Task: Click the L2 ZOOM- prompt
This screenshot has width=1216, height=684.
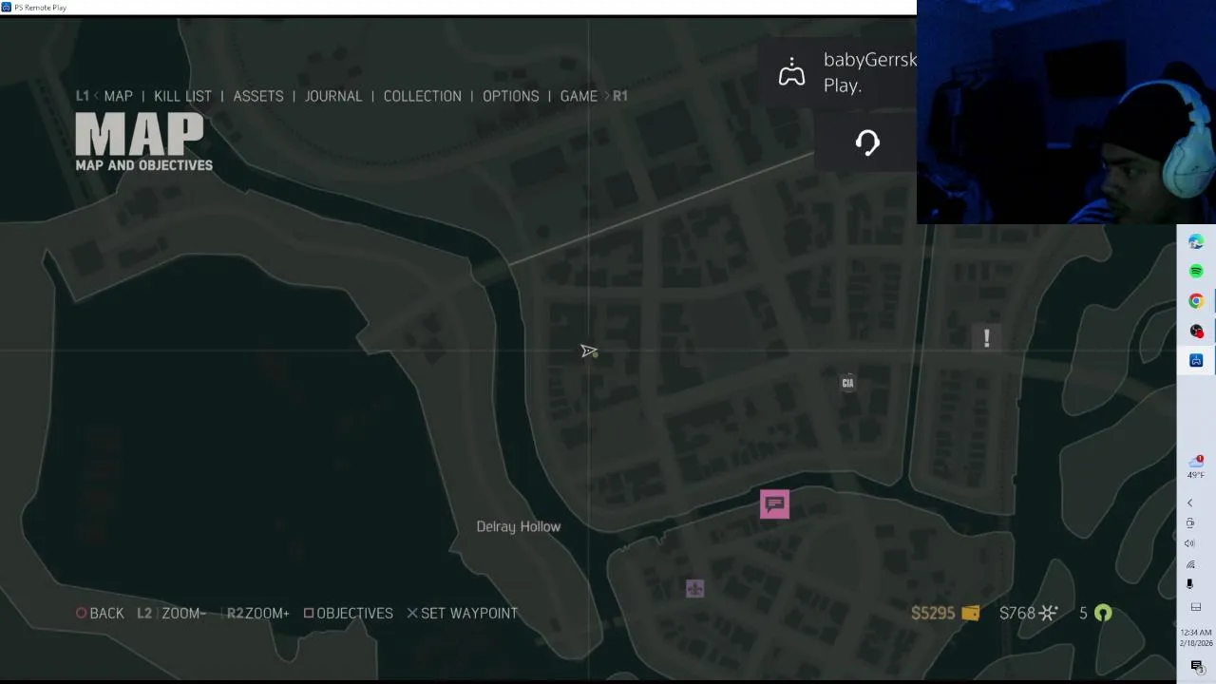Action: click(x=171, y=614)
